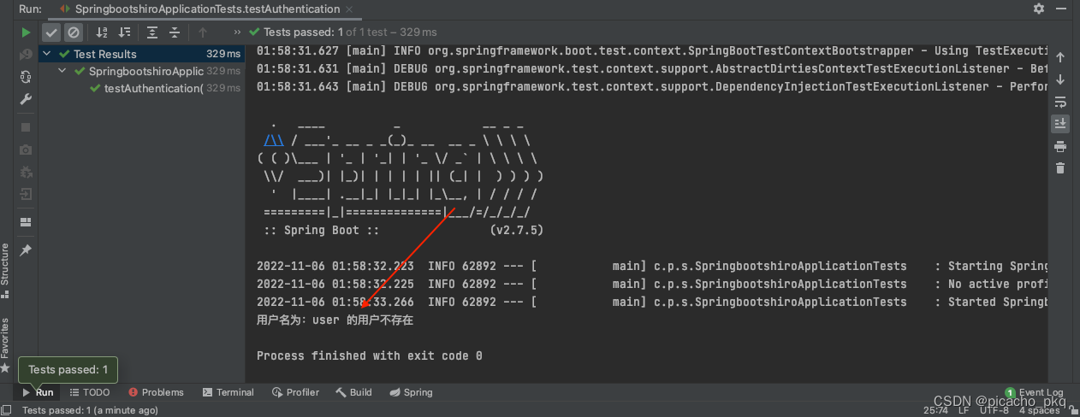Open the Event Log

click(1035, 392)
